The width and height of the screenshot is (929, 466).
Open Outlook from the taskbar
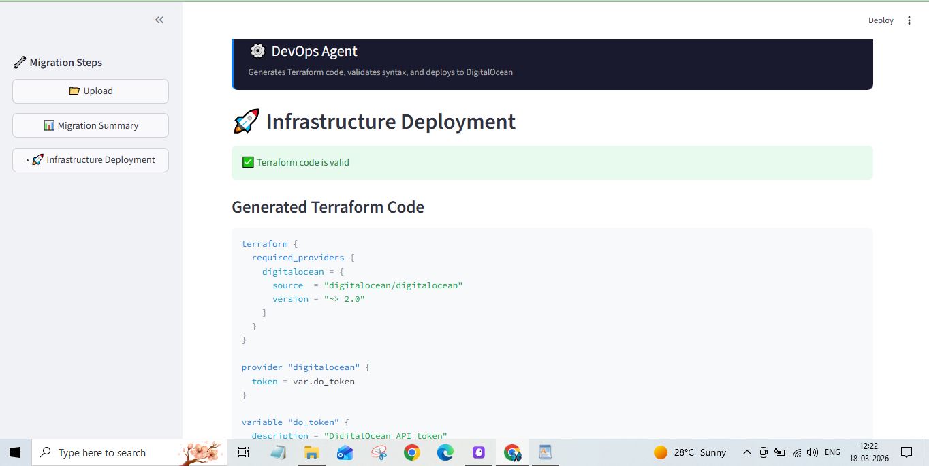(345, 452)
